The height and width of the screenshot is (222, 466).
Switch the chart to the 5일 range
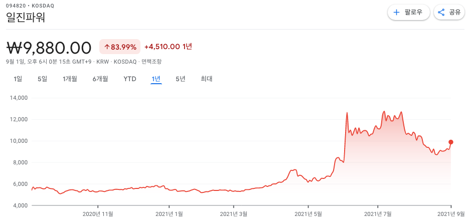(x=43, y=79)
